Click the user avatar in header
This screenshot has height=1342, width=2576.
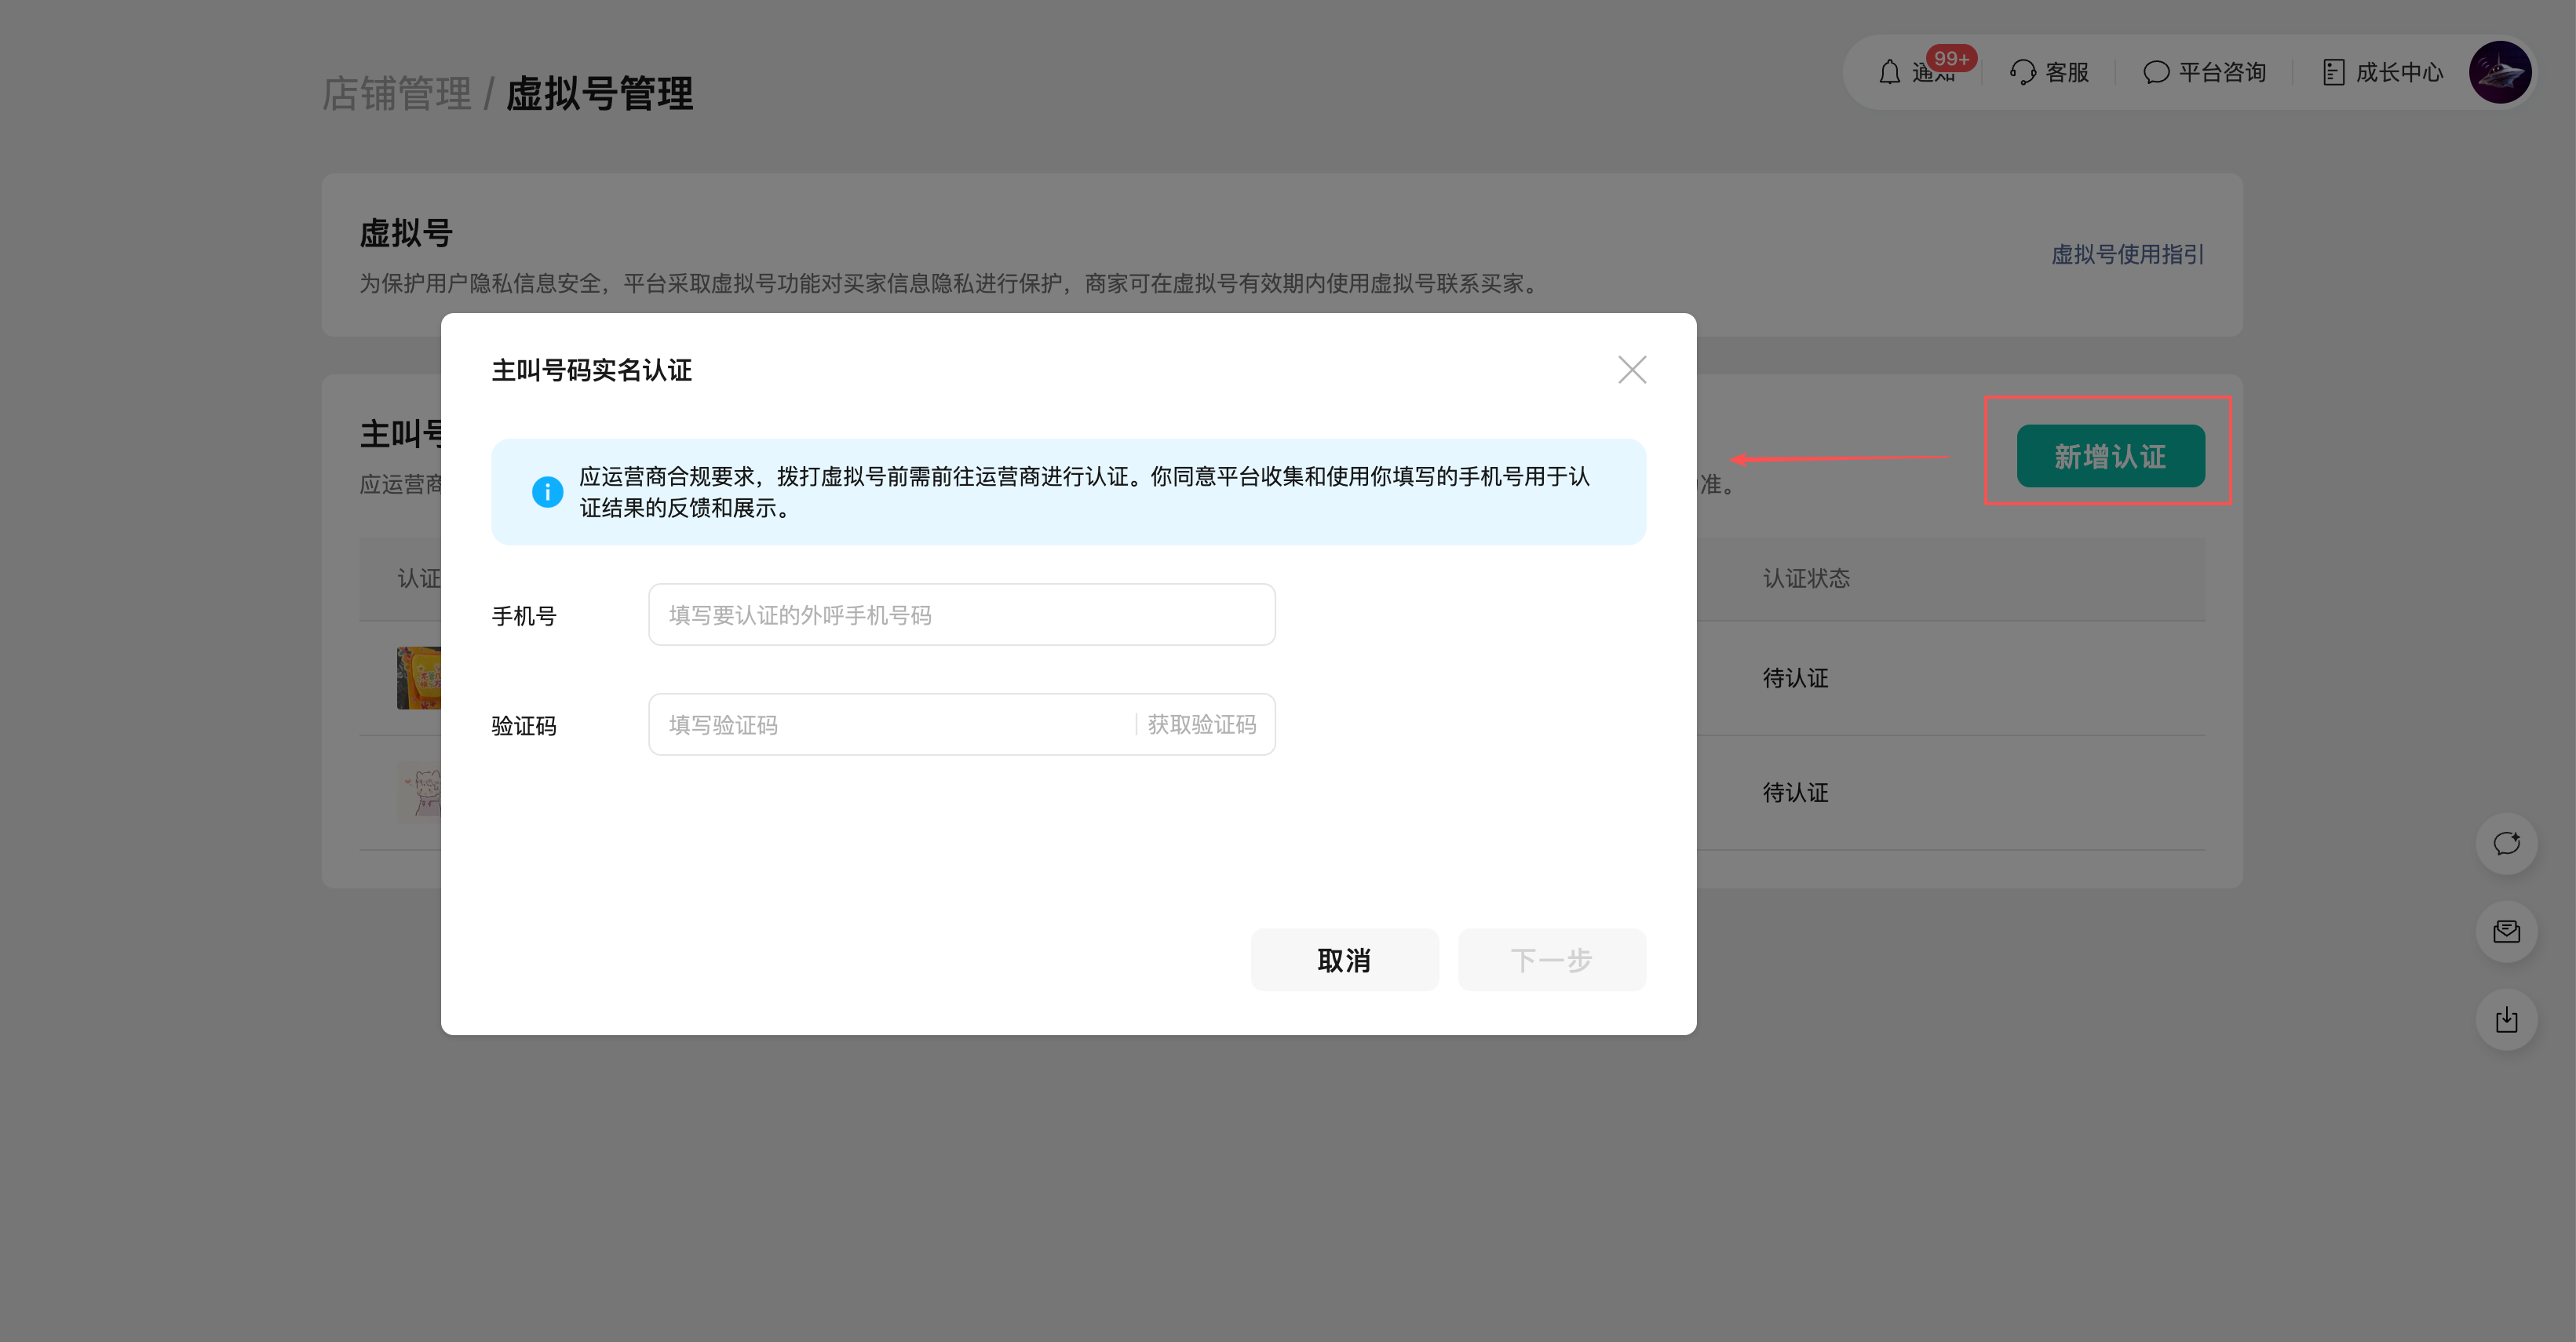[x=2499, y=72]
